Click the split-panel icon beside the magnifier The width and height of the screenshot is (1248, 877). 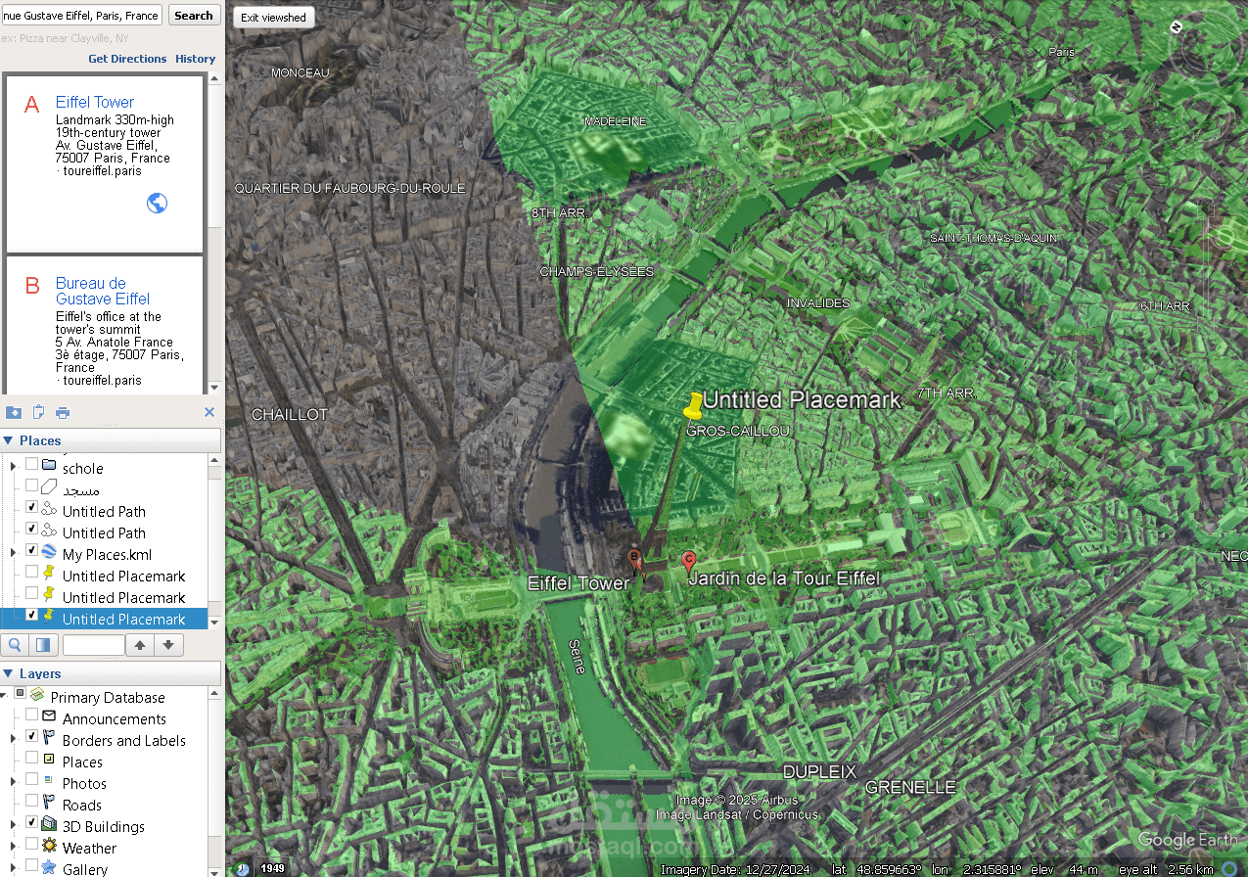(x=42, y=645)
